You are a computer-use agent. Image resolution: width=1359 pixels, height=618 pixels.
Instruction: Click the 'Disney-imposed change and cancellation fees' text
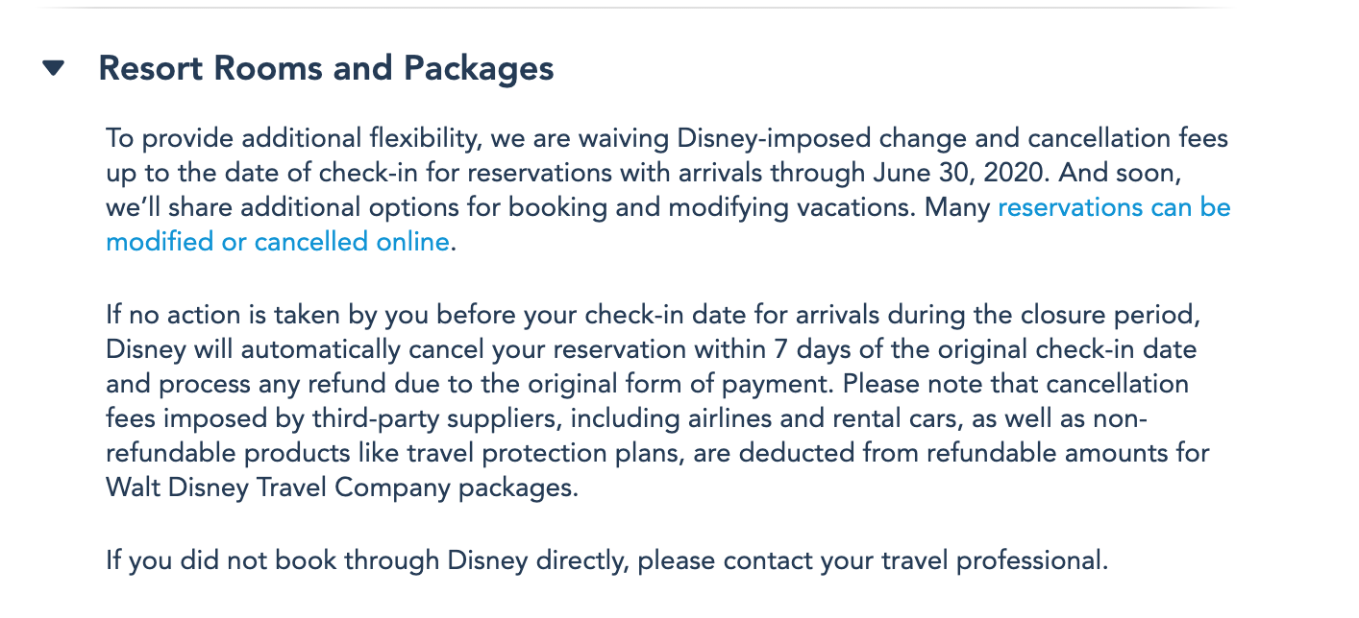951,138
